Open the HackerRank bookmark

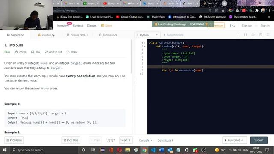pos(156,17)
